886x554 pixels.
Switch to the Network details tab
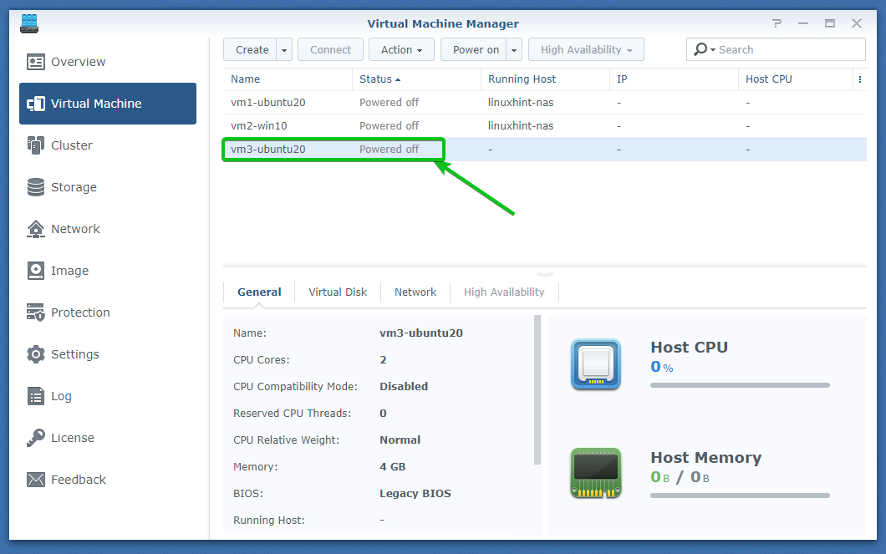click(415, 292)
